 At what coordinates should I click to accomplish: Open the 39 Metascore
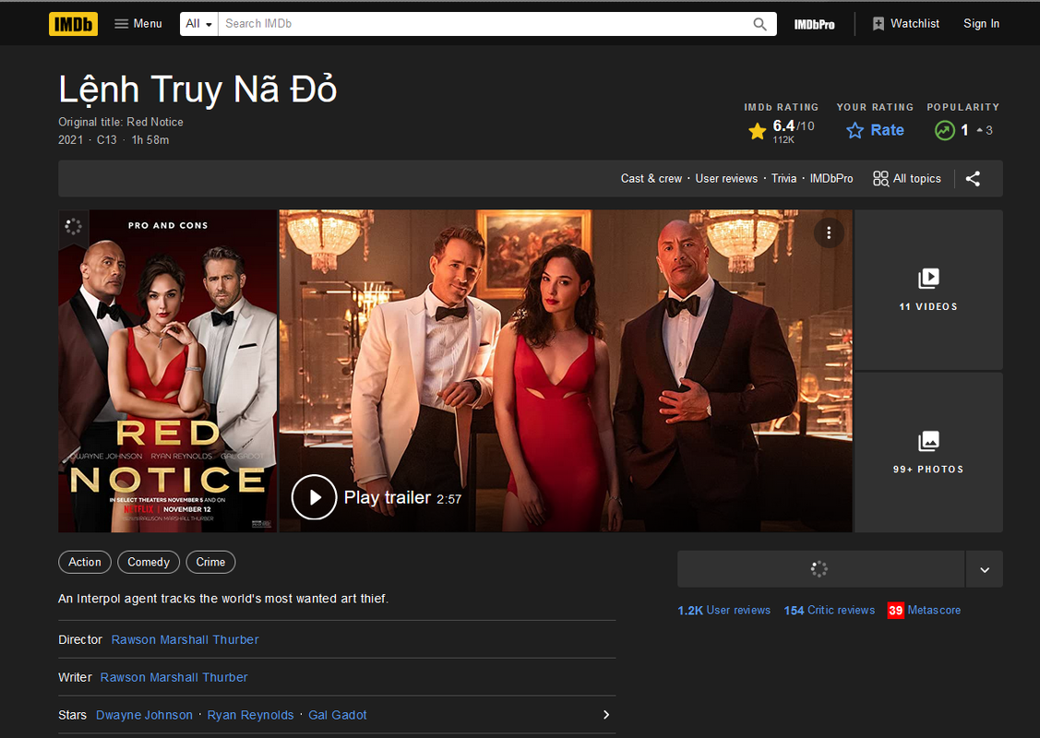click(x=924, y=610)
